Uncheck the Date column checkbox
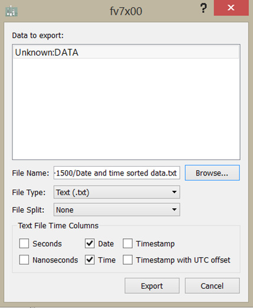Screen dimensions: 253x308 pyautogui.click(x=90, y=244)
